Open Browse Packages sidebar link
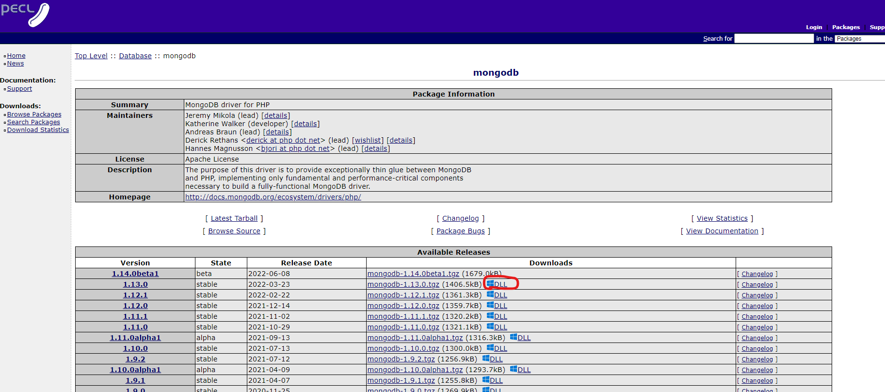 [x=34, y=114]
